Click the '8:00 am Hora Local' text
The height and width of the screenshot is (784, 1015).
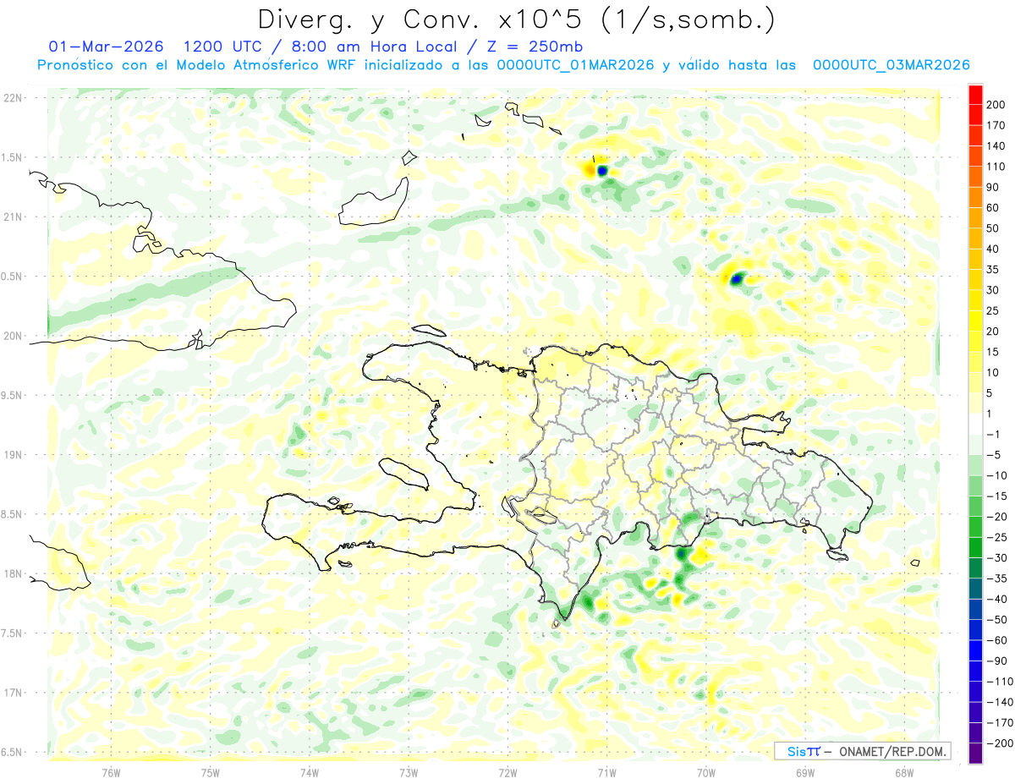coord(373,46)
